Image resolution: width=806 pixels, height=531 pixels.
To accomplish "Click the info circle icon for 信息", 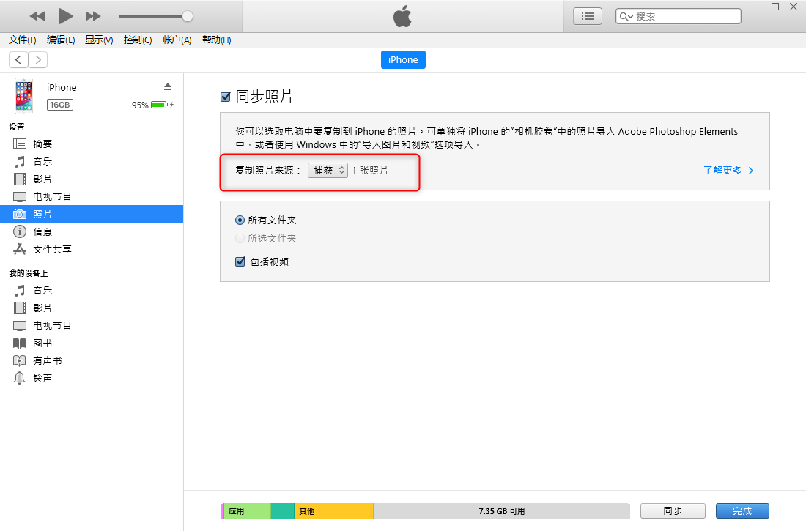I will point(20,231).
